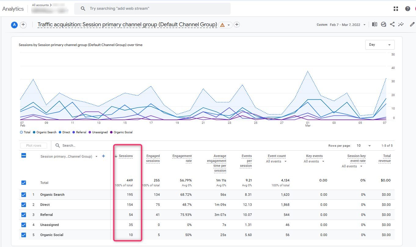Screen dimensions: 416x247
Task: Add secondary dimension with blue plus icon
Action: pyautogui.click(x=103, y=156)
